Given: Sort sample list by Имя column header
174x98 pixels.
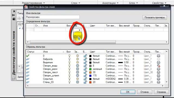Looking at the screenshot, I should coord(54,52).
